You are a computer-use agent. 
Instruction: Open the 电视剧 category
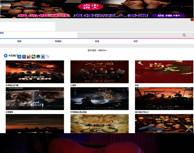click(x=58, y=41)
